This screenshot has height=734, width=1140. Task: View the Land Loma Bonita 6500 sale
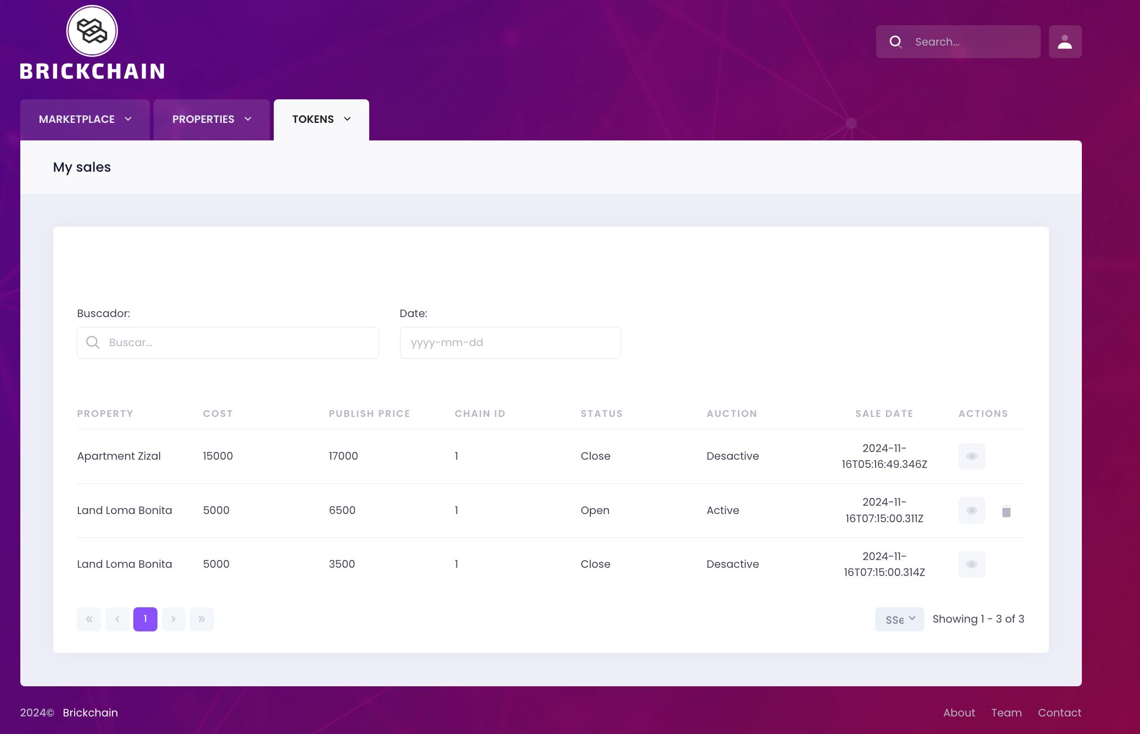(972, 511)
